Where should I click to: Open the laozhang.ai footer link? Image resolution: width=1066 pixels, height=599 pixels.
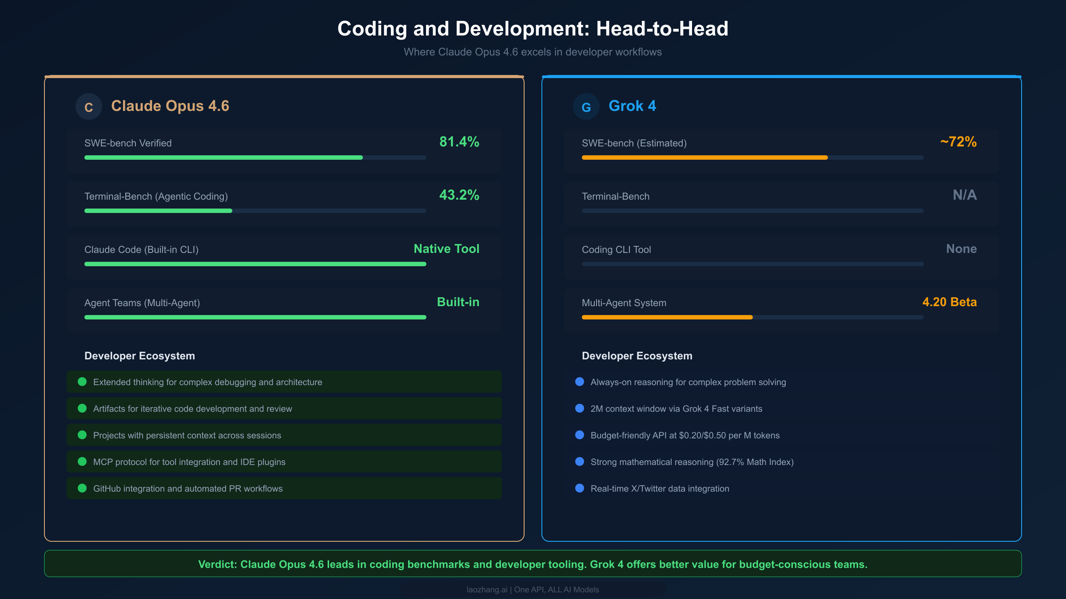(533, 589)
